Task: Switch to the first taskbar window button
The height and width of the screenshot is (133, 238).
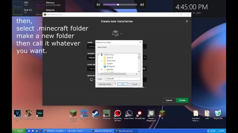Action: click(55, 131)
